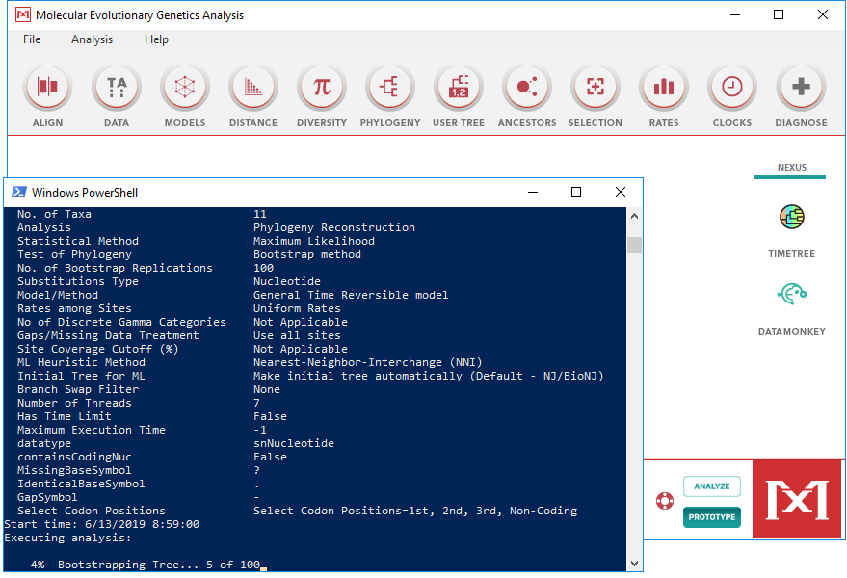Click the PowerShell scrollbar up arrow

(635, 216)
